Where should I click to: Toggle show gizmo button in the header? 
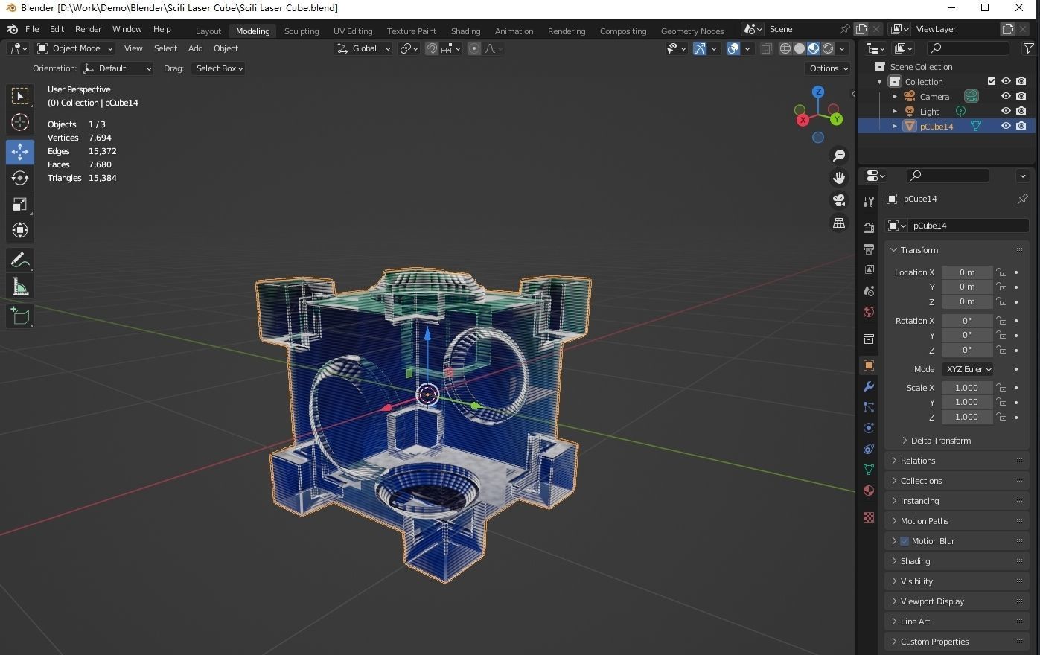click(700, 48)
